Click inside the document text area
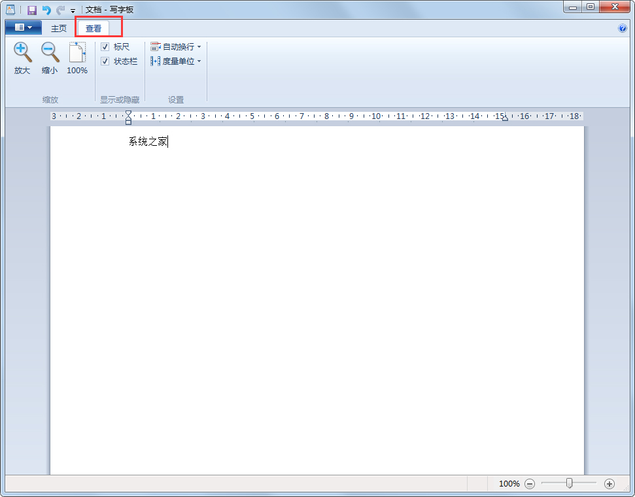This screenshot has height=497, width=635. [x=294, y=262]
